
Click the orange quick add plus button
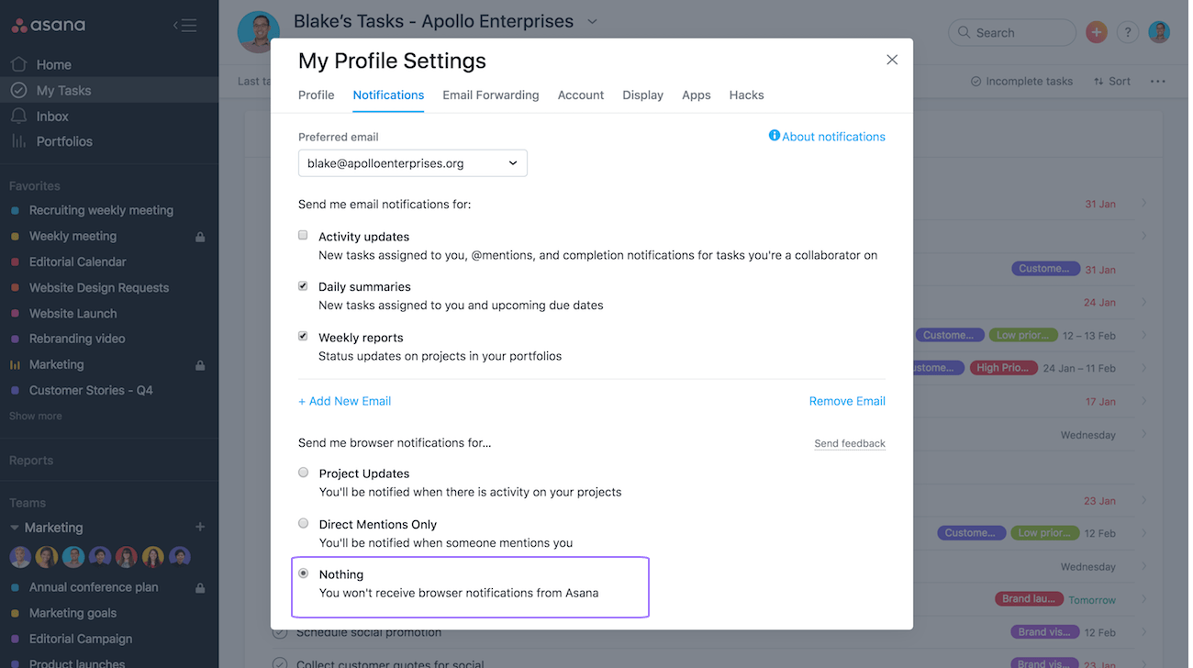tap(1096, 32)
